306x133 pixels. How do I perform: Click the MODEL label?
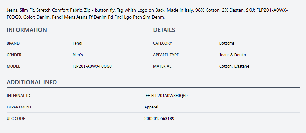click(x=13, y=66)
